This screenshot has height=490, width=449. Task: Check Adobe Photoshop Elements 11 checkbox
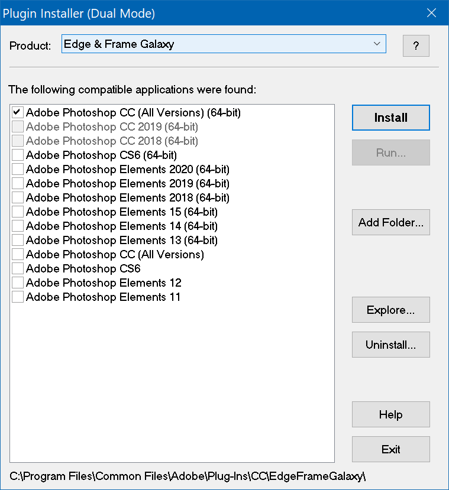pos(18,297)
